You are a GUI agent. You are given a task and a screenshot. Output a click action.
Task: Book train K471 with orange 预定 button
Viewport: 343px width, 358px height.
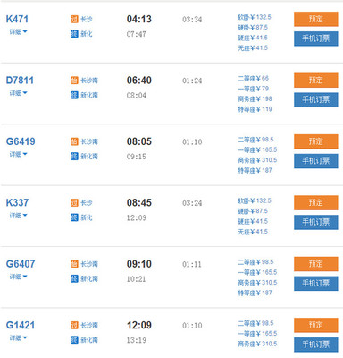[x=316, y=19]
